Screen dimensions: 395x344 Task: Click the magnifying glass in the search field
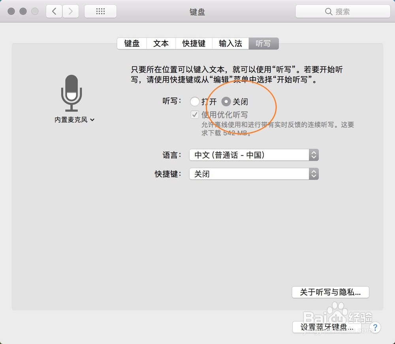329,11
